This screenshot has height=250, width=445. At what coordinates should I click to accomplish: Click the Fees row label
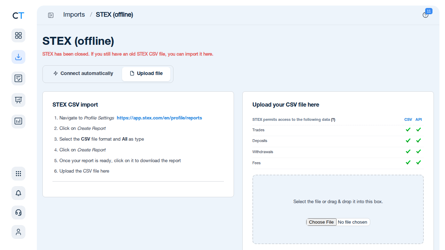(257, 163)
